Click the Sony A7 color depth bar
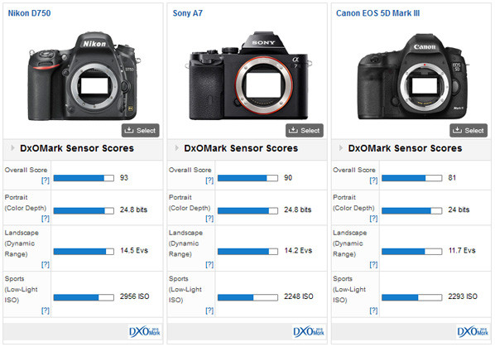495x347 pixels. [x=247, y=210]
